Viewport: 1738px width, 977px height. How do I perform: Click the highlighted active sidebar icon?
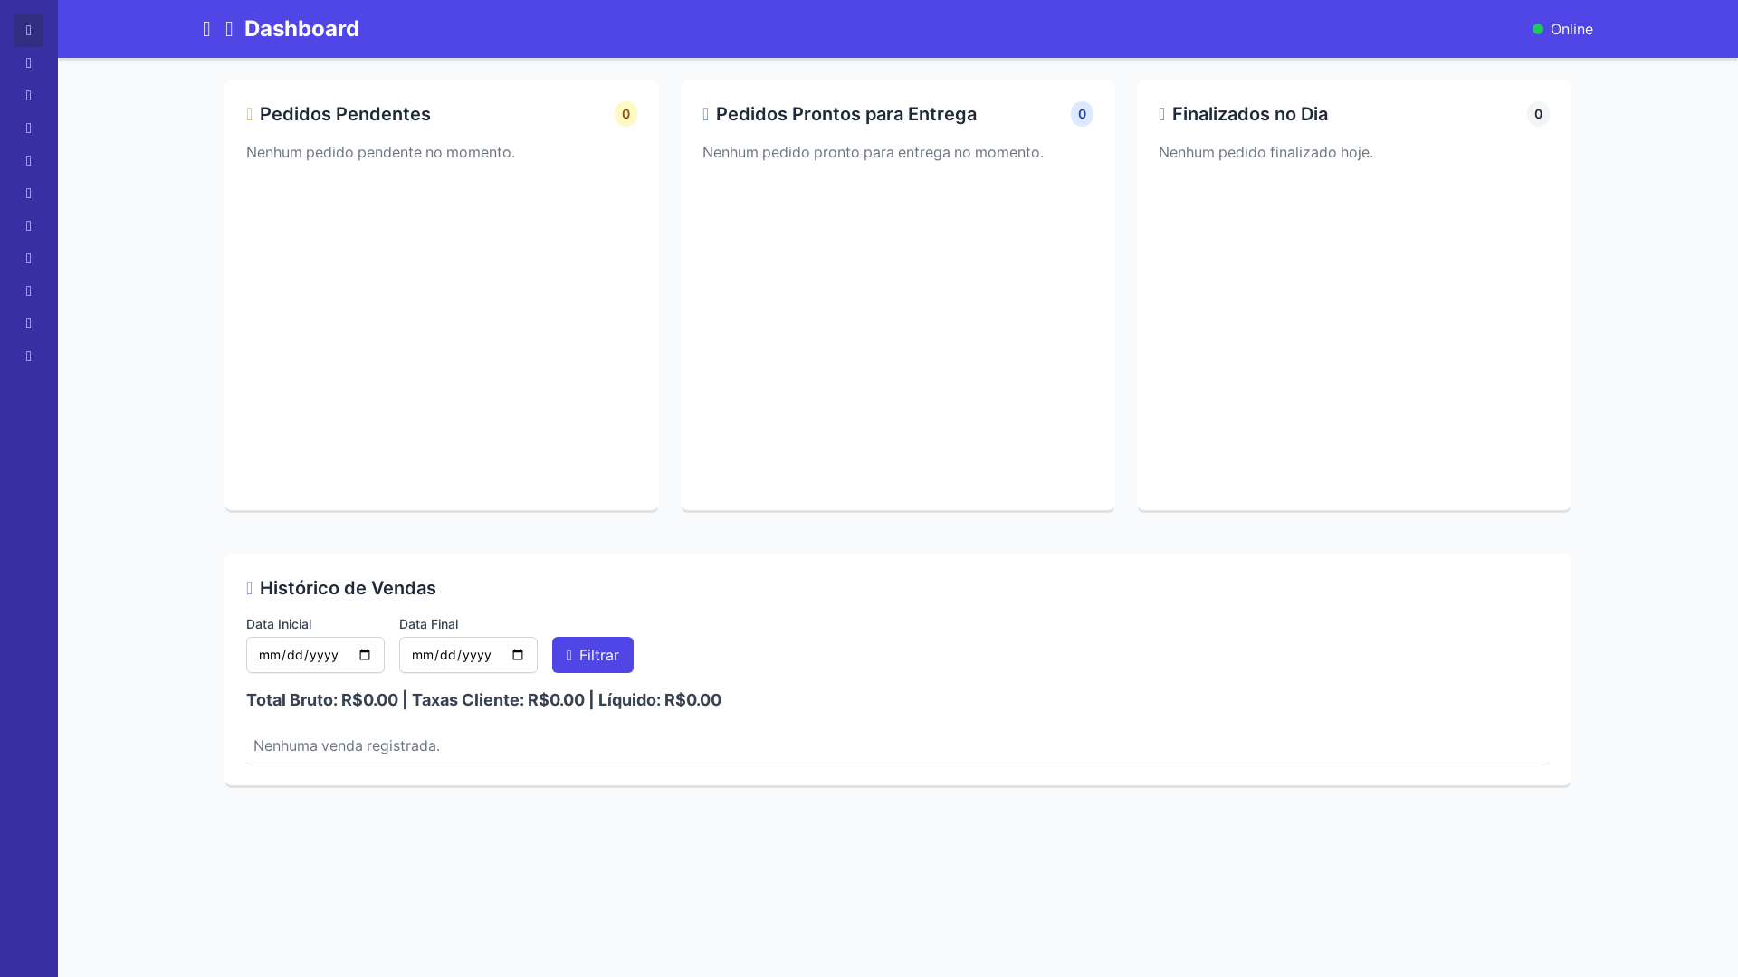coord(29,31)
